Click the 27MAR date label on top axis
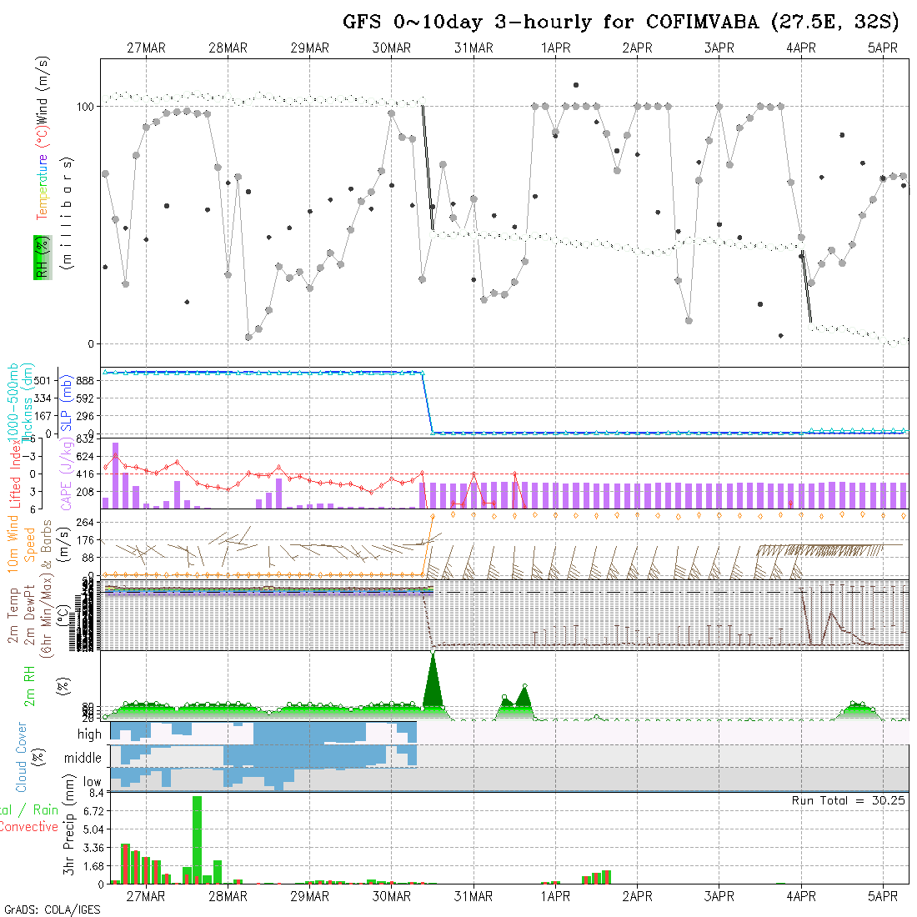The image size is (917, 917). (x=146, y=48)
